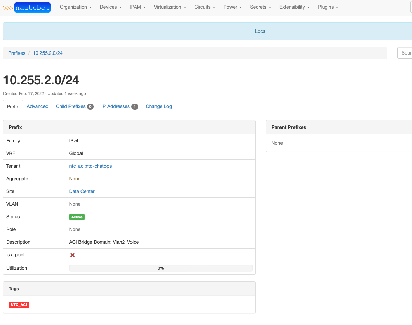Image resolution: width=412 pixels, height=325 pixels.
Task: Switch to the Advanced tab
Action: click(x=37, y=106)
